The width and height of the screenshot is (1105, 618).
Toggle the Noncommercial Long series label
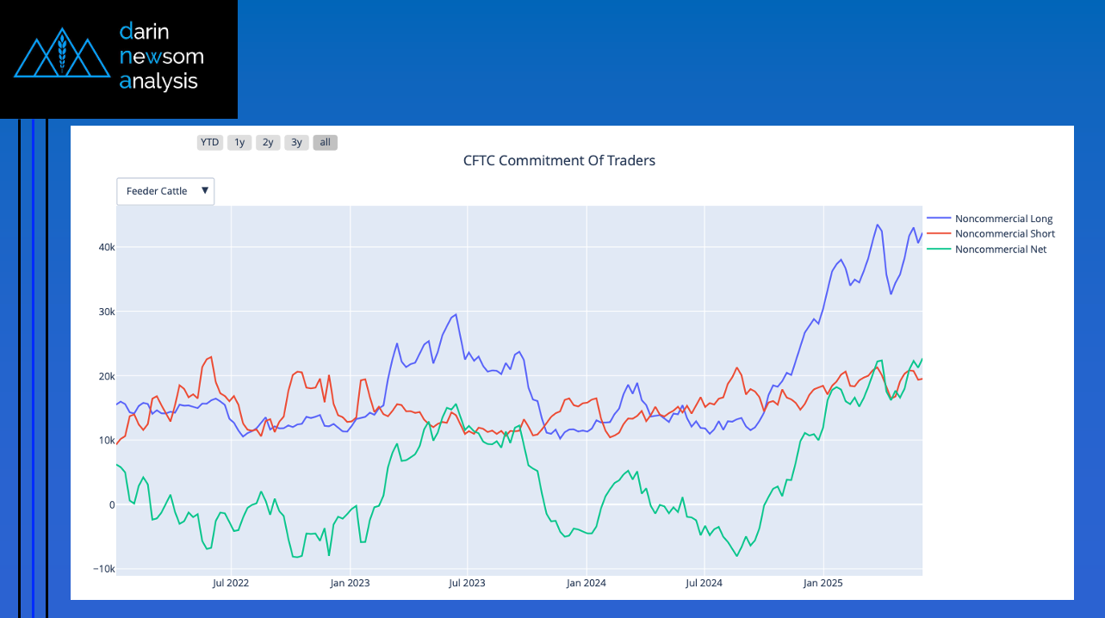pyautogui.click(x=1003, y=219)
